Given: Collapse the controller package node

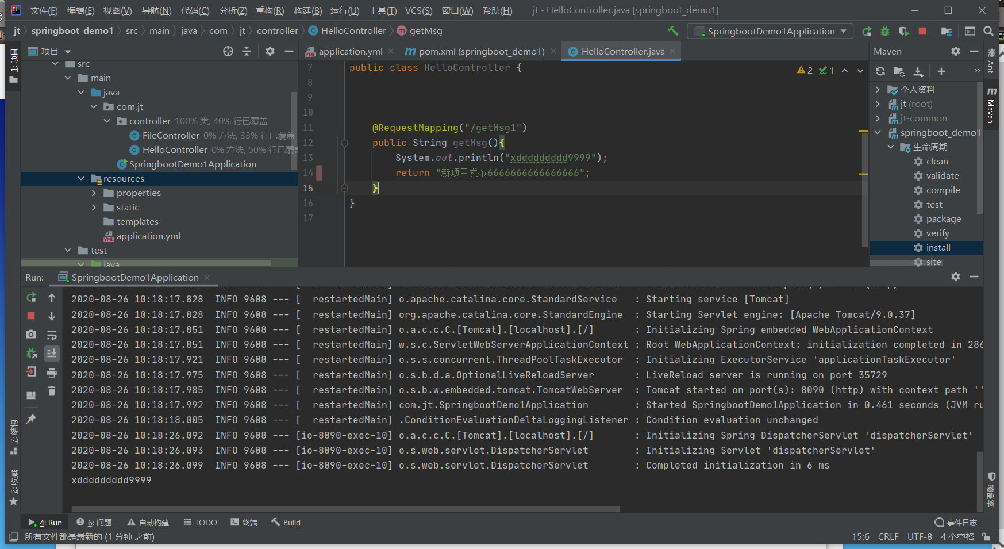Looking at the screenshot, I should (107, 121).
